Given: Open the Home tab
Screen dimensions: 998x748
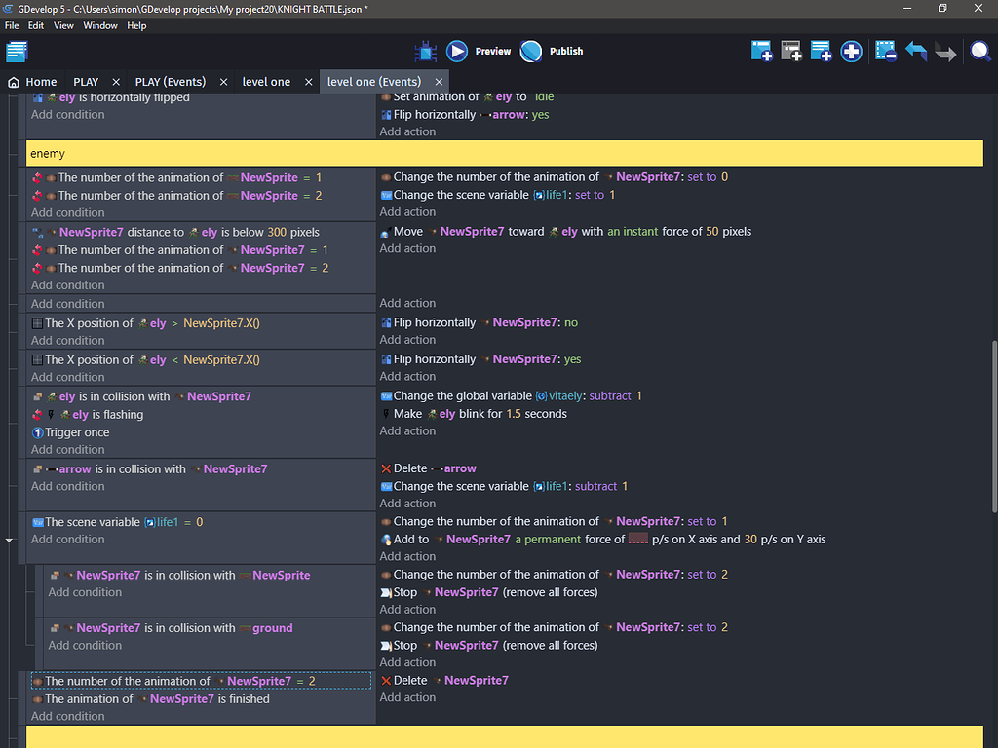Looking at the screenshot, I should (x=33, y=82).
